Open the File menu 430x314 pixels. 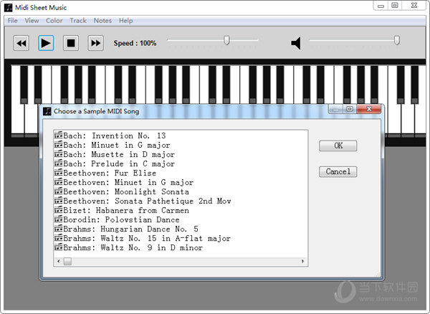point(13,21)
